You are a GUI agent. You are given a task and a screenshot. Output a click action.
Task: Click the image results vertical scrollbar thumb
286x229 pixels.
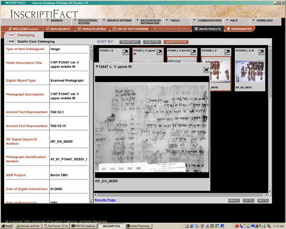(270, 73)
